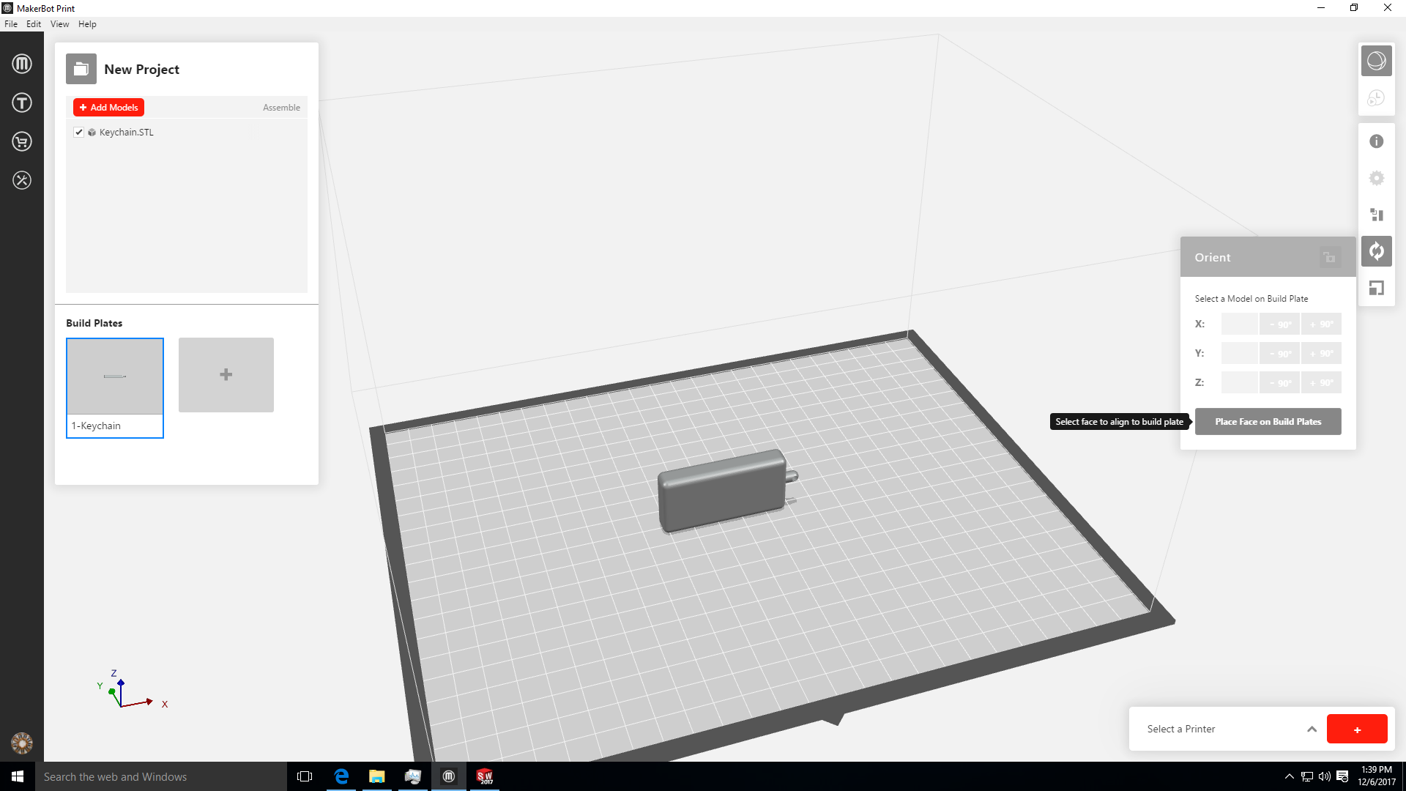Open the MakerBot home panel

(x=22, y=63)
